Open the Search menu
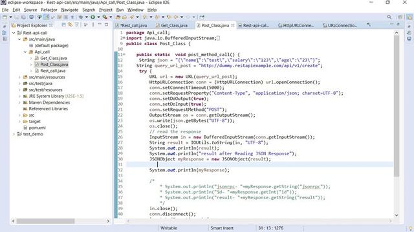Image resolution: width=414 pixels, height=232 pixels. point(89,10)
